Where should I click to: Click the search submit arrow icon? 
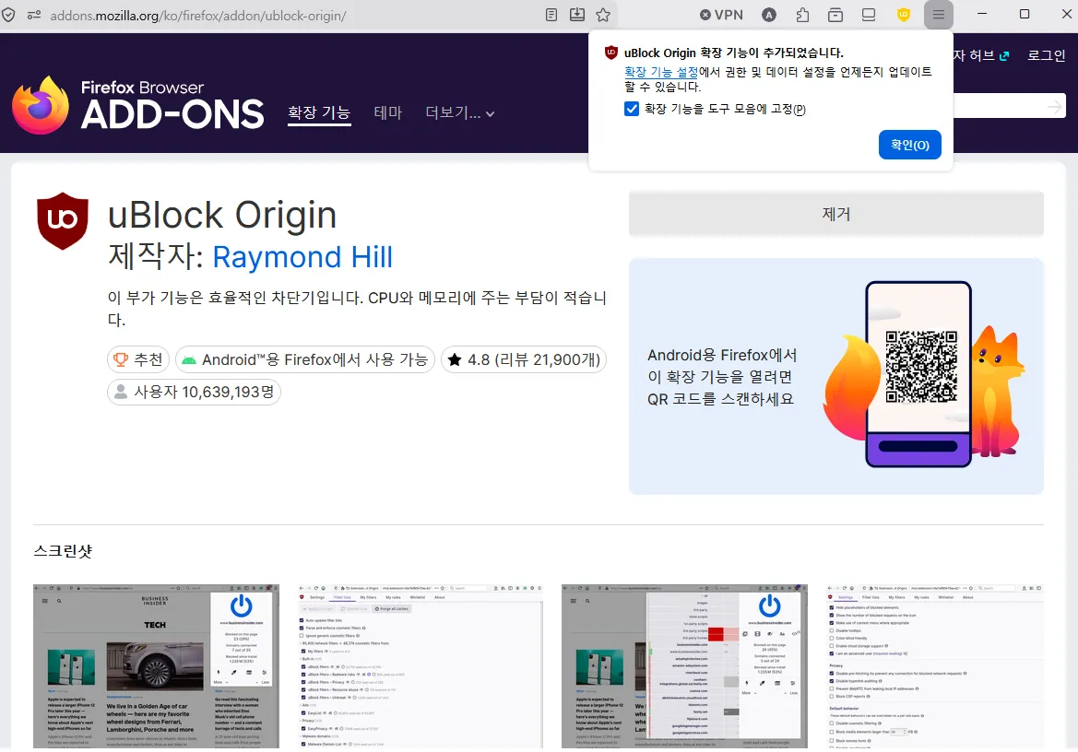(1054, 107)
